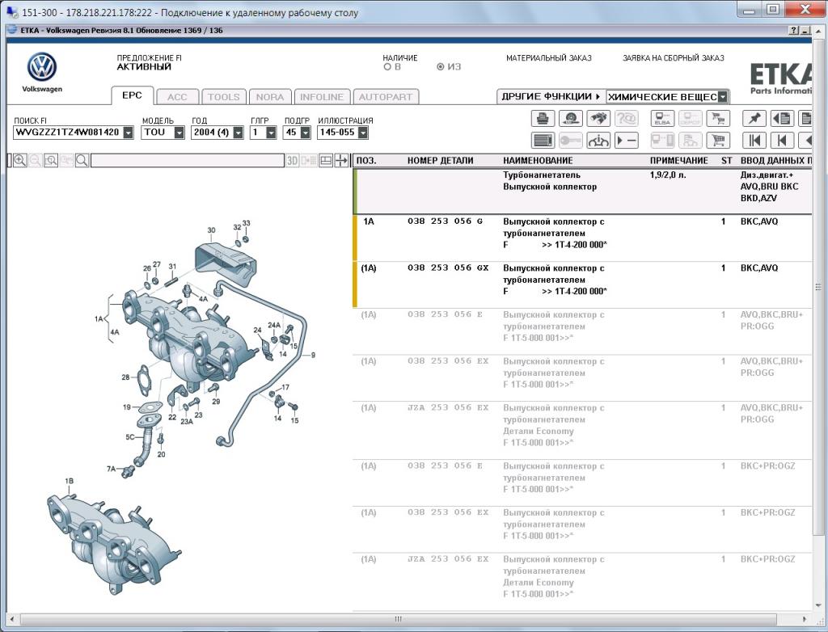828x632 pixels.
Task: Open the ПОДГР dropdown showing 45
Action: coord(305,133)
